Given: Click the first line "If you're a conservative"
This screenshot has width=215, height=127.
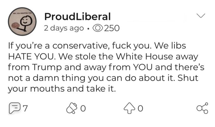Looking at the screenshot, I should tap(59, 46).
